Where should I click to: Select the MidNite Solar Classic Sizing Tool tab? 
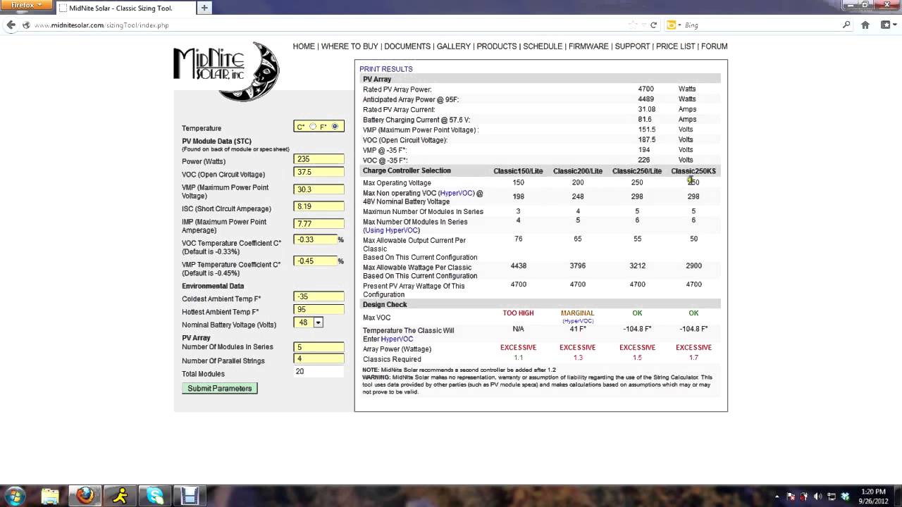(125, 8)
